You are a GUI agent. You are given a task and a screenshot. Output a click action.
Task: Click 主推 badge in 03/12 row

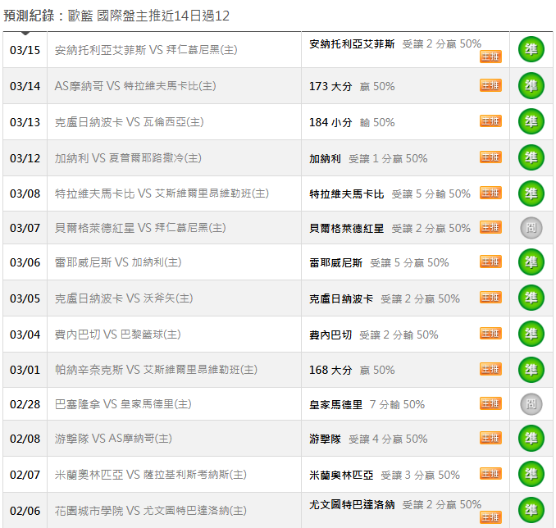[x=490, y=157]
